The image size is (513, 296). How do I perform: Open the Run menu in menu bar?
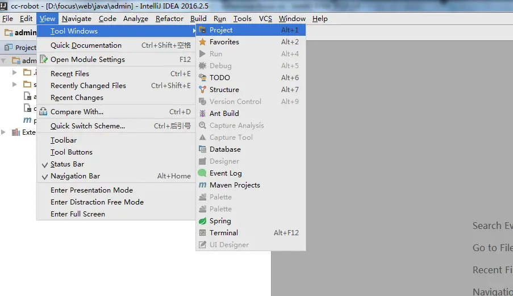(220, 19)
